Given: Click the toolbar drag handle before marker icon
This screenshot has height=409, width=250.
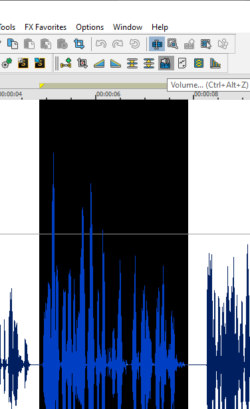Looking at the screenshot, I should click(56, 63).
